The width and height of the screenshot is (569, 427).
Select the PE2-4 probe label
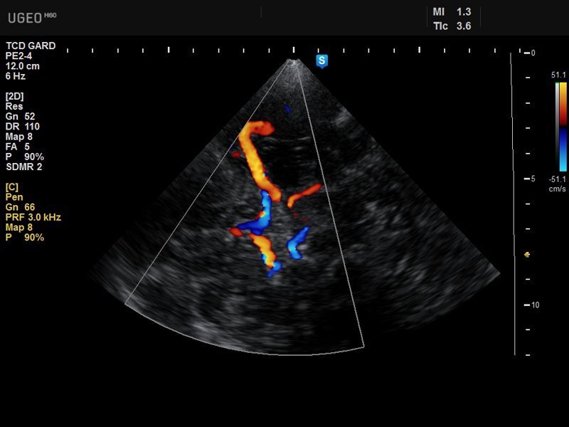click(19, 56)
